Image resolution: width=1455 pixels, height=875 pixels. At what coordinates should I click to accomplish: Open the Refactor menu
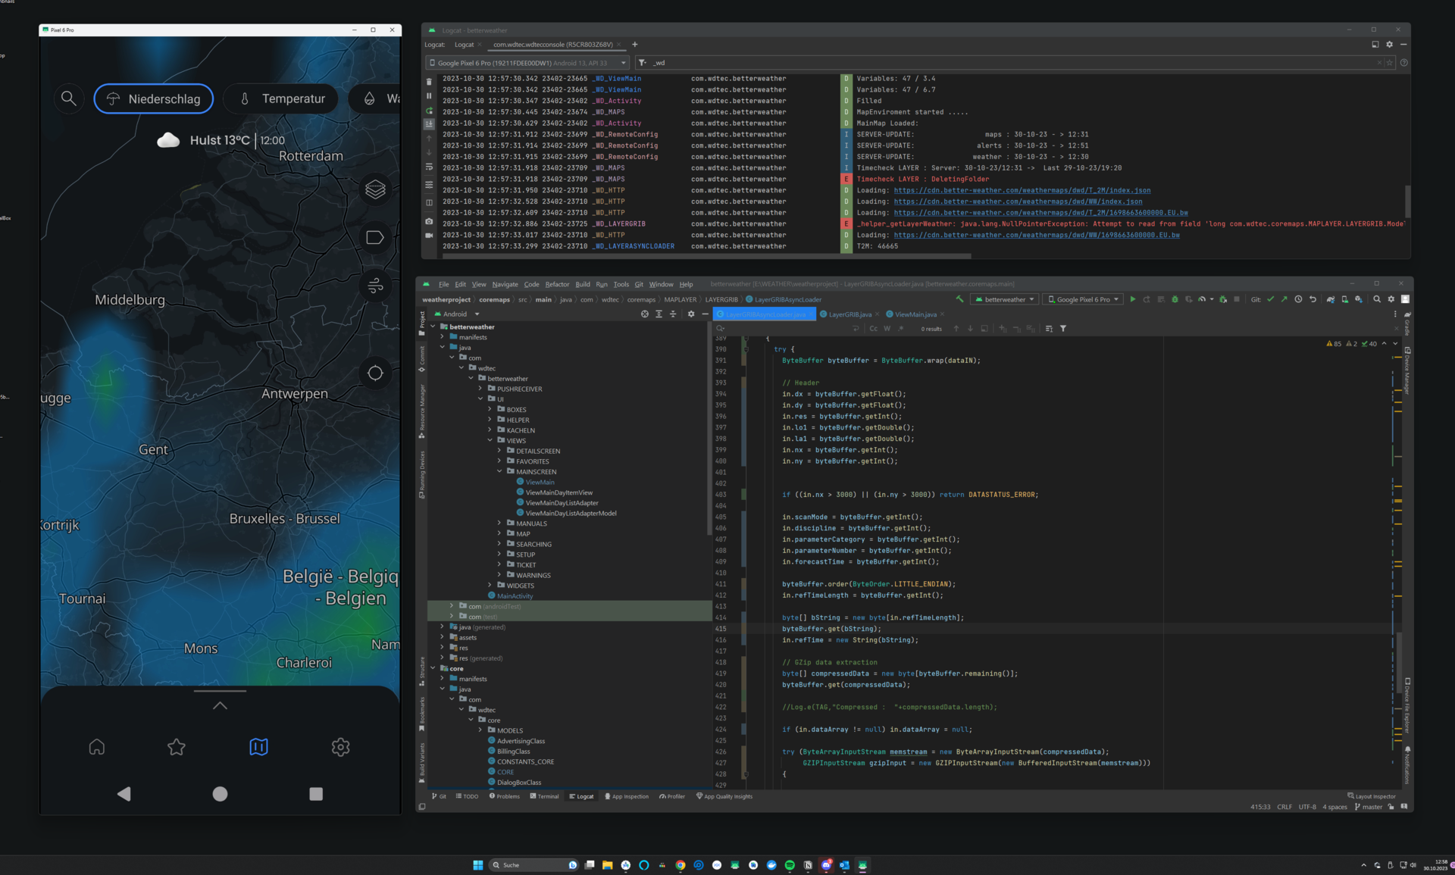click(x=557, y=284)
